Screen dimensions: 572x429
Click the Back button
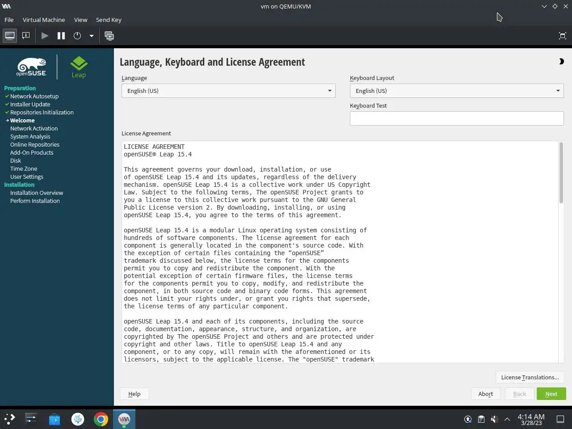519,394
